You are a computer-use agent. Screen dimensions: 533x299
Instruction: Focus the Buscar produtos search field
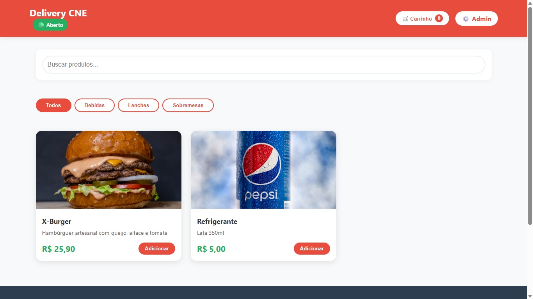[x=264, y=65]
